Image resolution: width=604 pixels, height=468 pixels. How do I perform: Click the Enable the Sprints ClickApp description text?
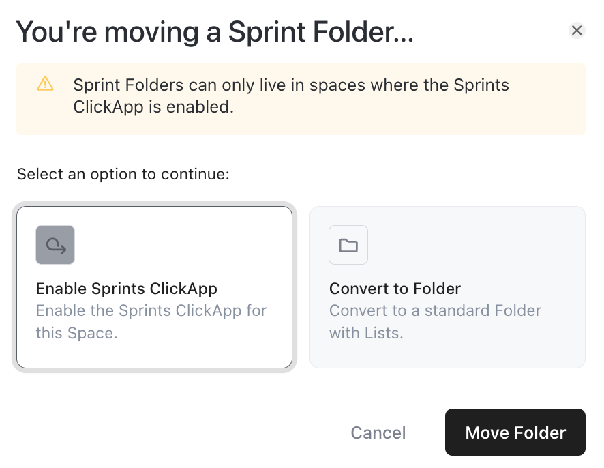[151, 321]
